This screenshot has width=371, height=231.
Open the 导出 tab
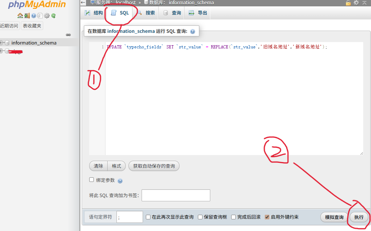(198, 13)
